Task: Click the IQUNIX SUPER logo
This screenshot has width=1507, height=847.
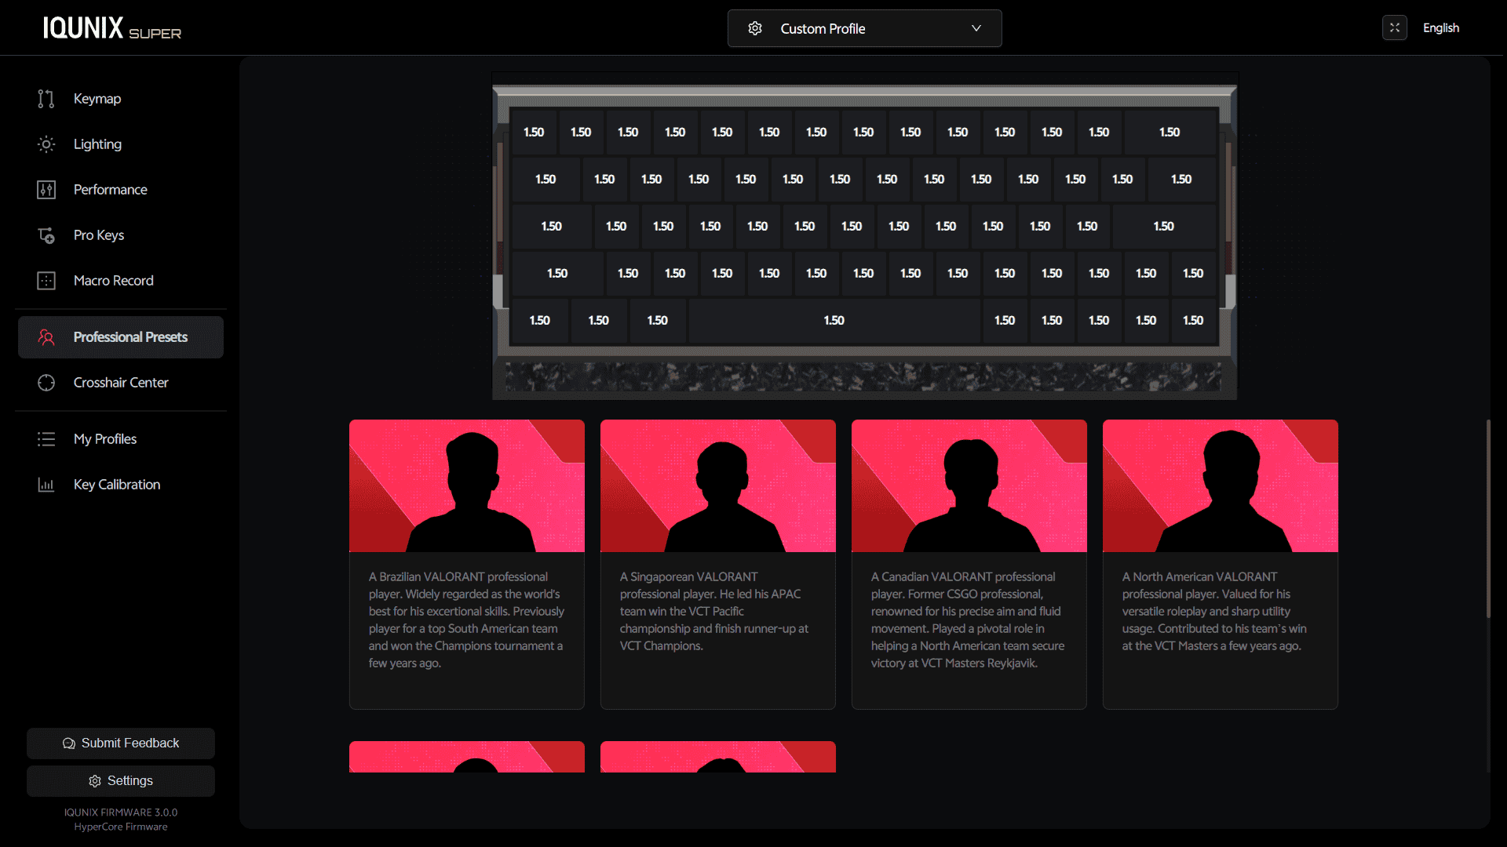Action: click(111, 28)
